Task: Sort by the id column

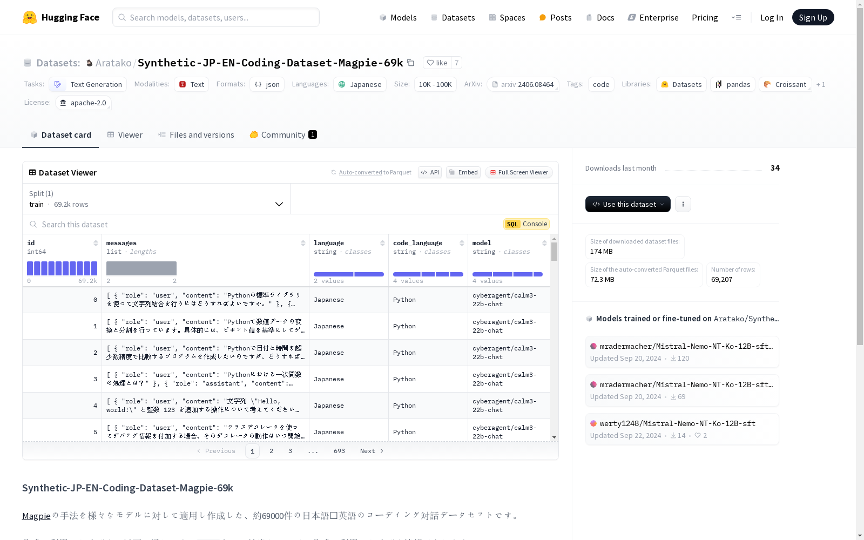Action: click(96, 243)
